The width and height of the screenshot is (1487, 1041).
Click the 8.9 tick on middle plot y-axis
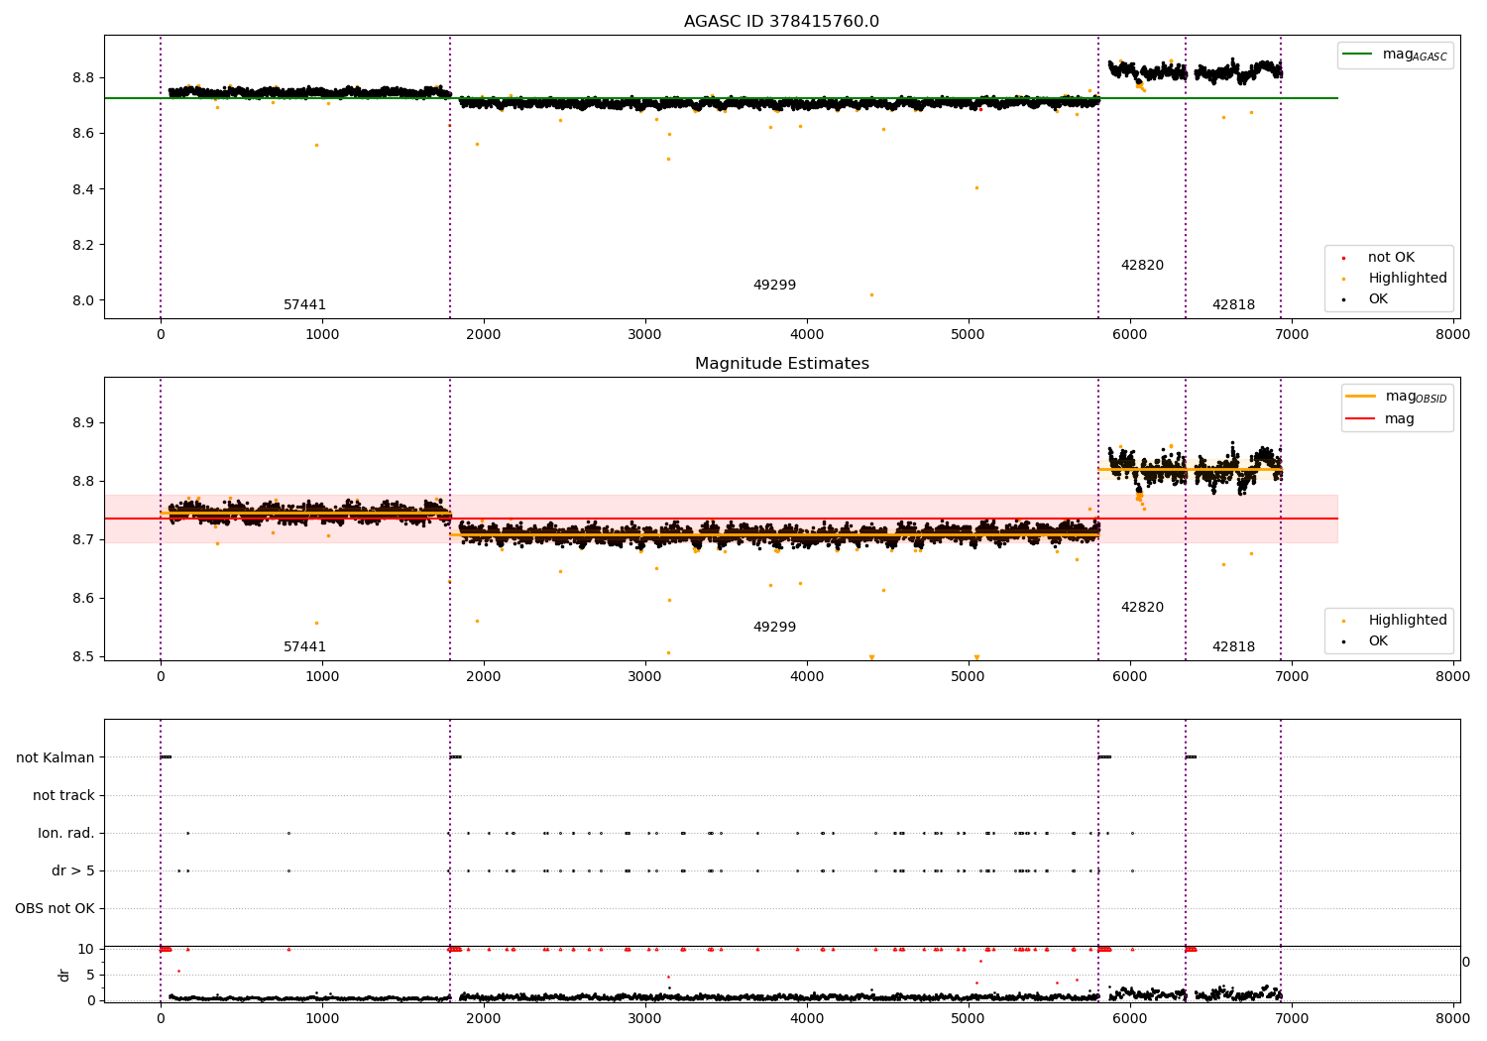click(83, 422)
